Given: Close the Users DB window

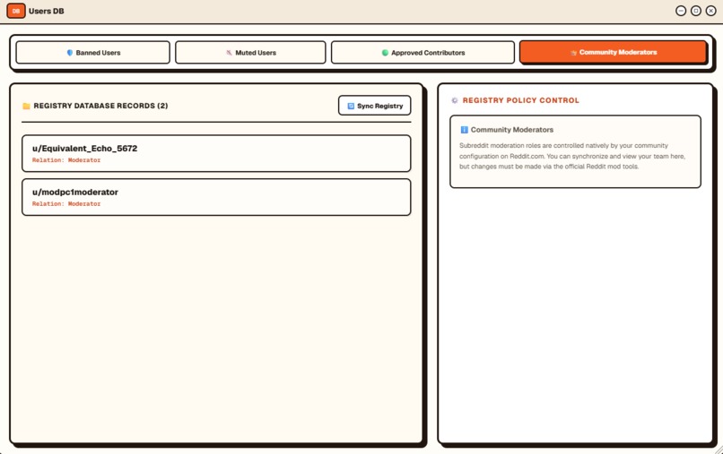Looking at the screenshot, I should click(x=711, y=11).
